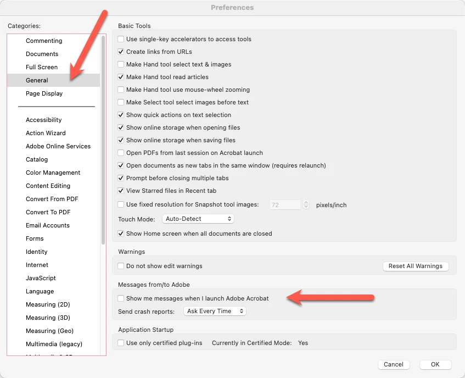This screenshot has width=465, height=378.
Task: Uncheck Show online storage when saving files
Action: [x=121, y=140]
